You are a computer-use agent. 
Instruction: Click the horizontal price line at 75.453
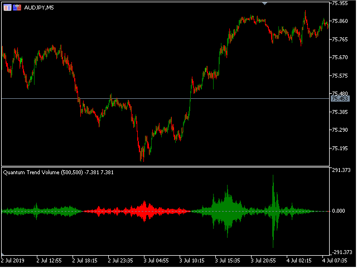point(166,99)
